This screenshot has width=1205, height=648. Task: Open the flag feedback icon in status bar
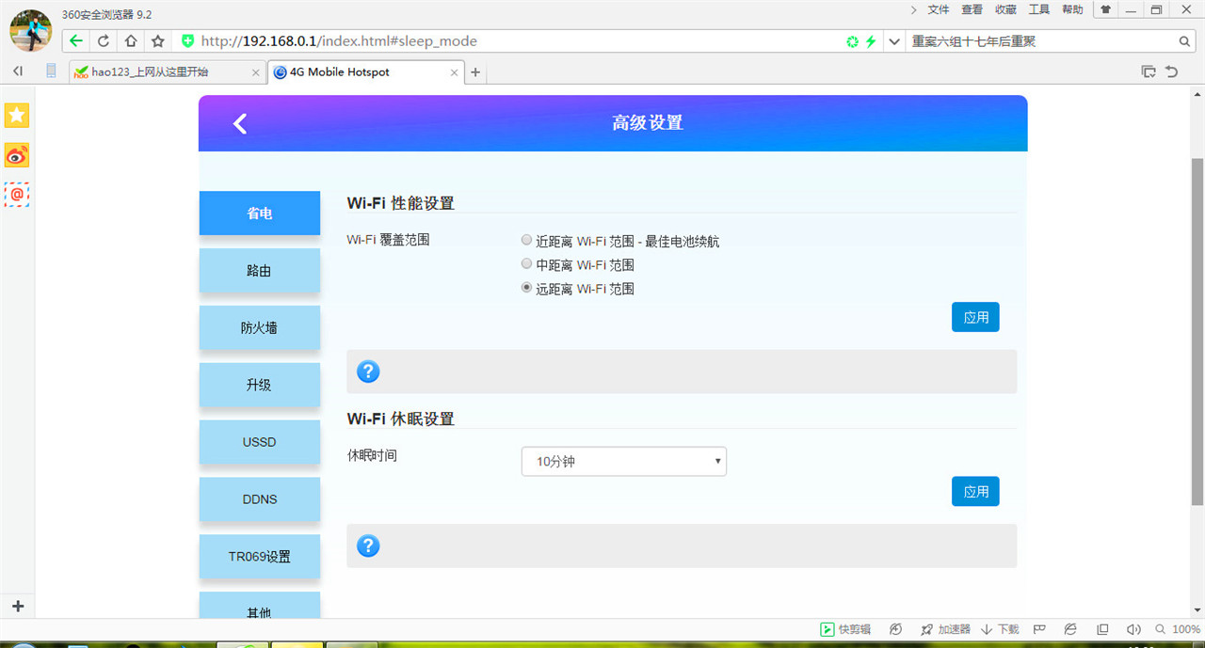coord(1038,629)
